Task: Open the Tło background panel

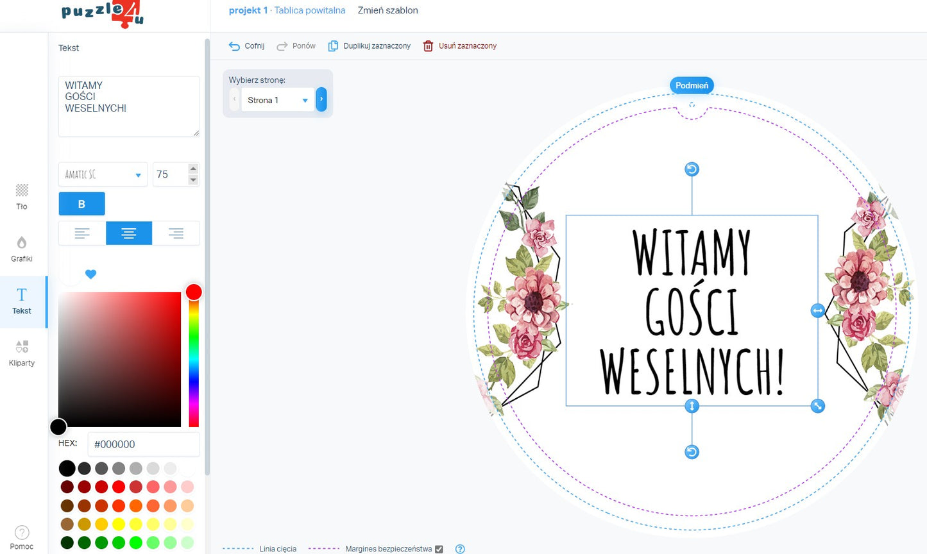Action: [x=22, y=196]
